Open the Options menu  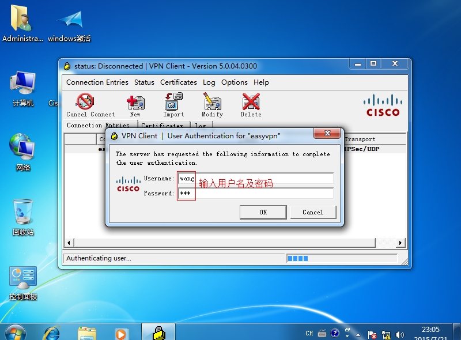pyautogui.click(x=235, y=82)
